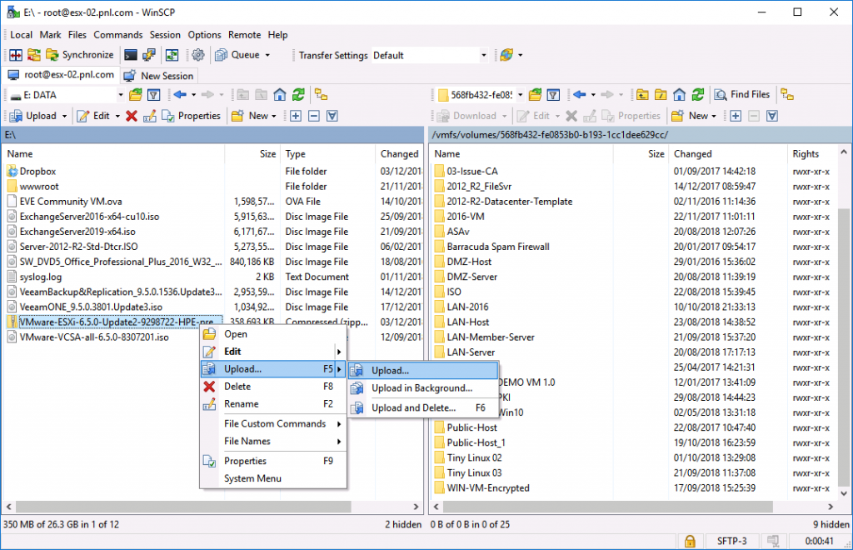Click the local directory filter icon
Screen dimensions: 853x550
tap(153, 93)
